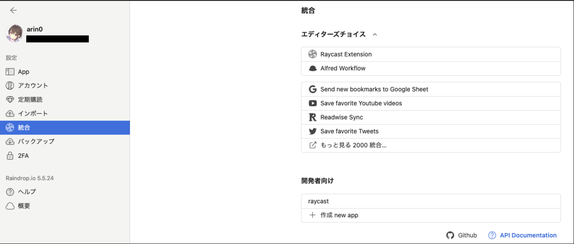Click the diamond 定期購読 icon
Screen dimensions: 574x244
click(10, 100)
